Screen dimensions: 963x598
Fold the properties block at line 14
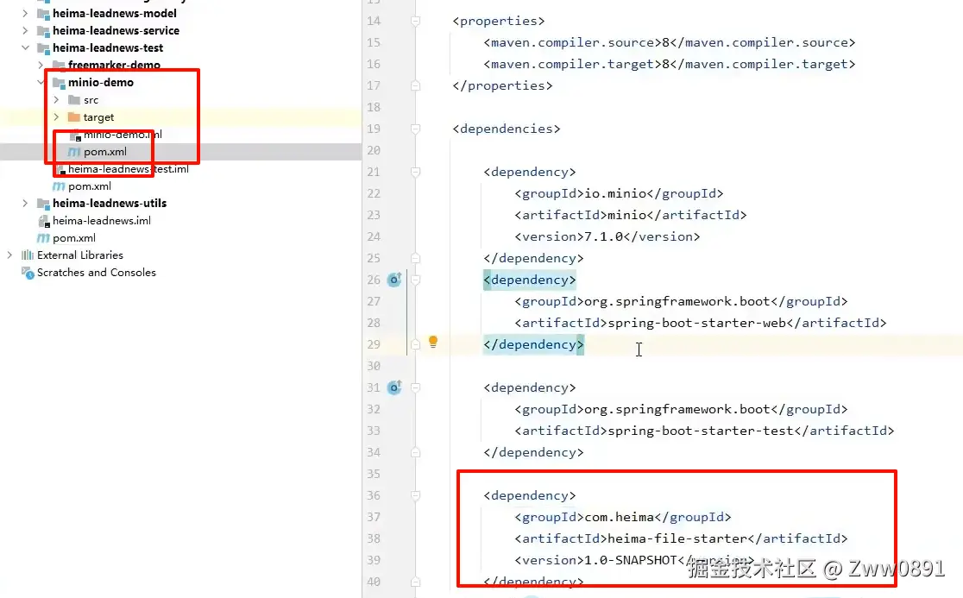click(x=415, y=21)
